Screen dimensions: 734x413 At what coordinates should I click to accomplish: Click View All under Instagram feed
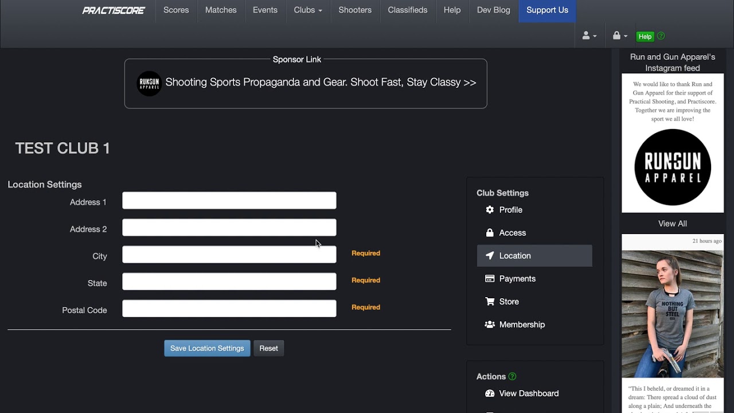(x=673, y=224)
